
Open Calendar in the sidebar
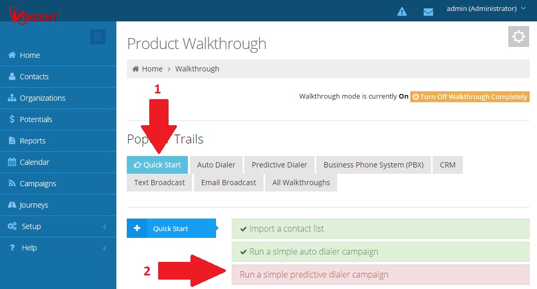34,162
